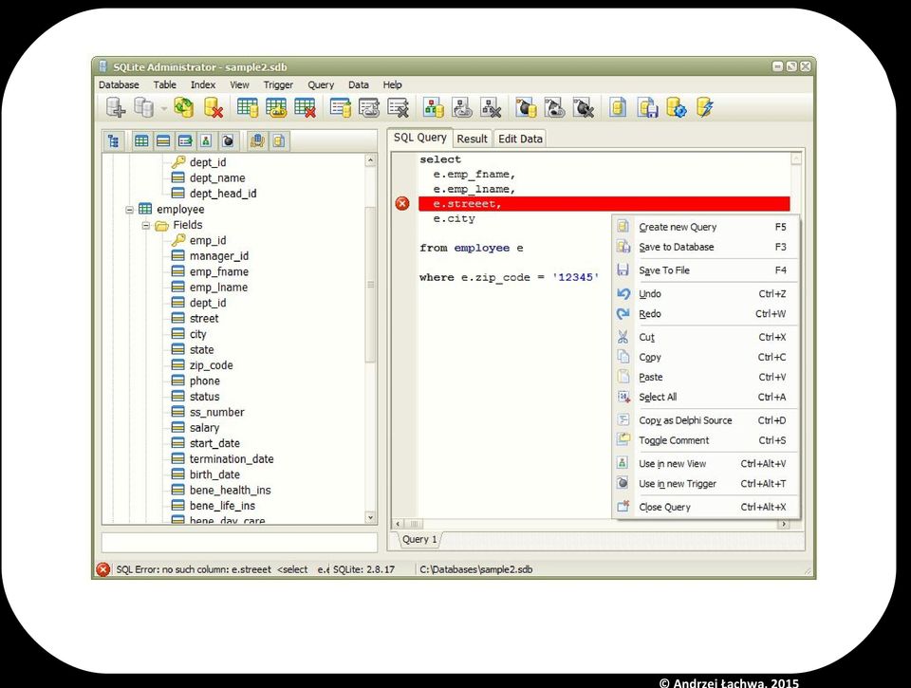Select the emp_id key field in the tree
Image resolution: width=911 pixels, height=688 pixels.
(208, 241)
